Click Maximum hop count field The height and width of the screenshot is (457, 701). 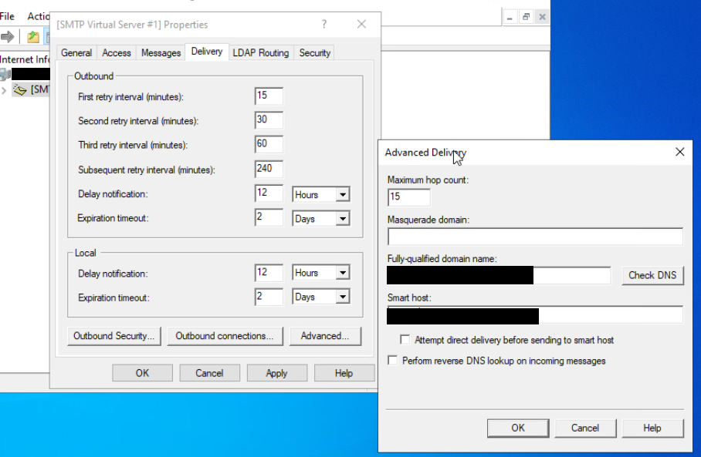(x=409, y=197)
